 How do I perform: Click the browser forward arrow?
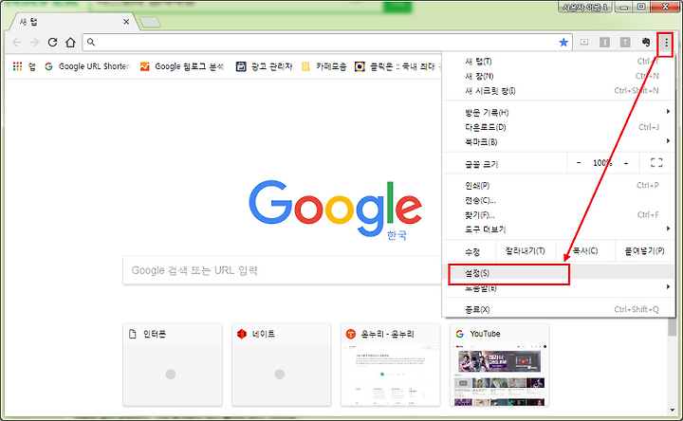pos(34,43)
